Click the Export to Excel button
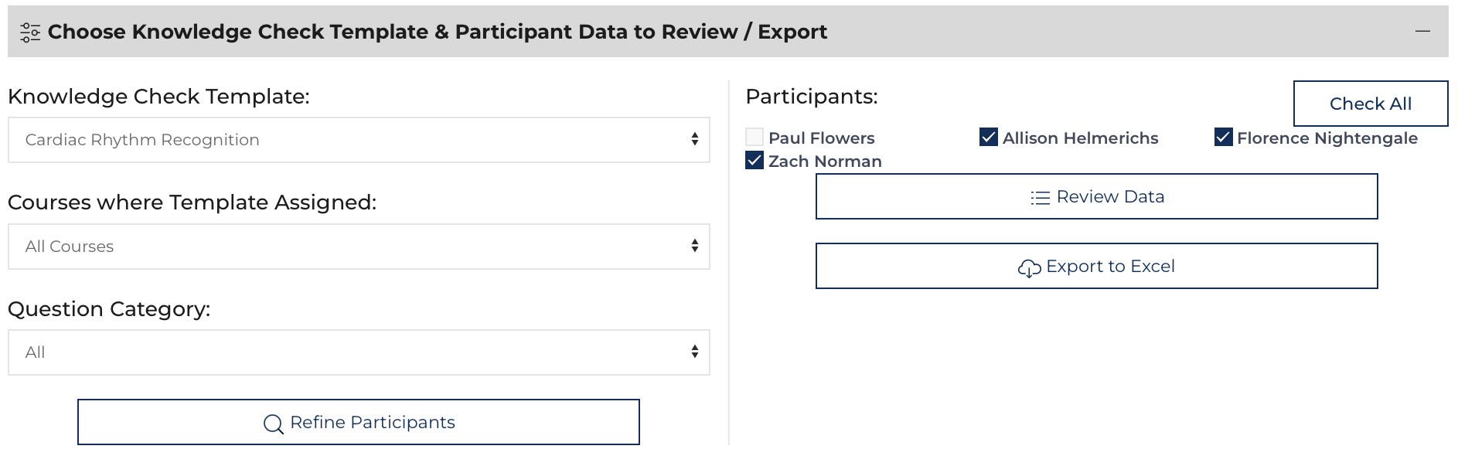The image size is (1458, 456). click(1096, 266)
